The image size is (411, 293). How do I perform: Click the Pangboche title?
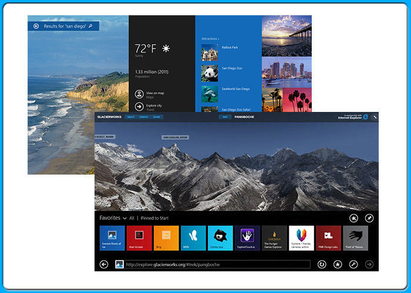click(244, 117)
